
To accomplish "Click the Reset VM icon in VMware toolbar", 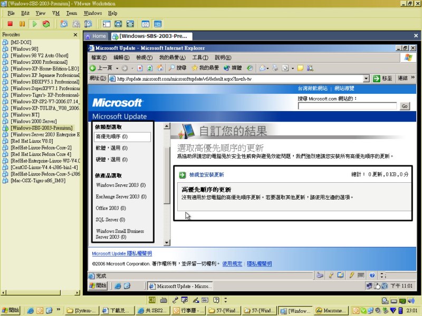I will click(46, 24).
